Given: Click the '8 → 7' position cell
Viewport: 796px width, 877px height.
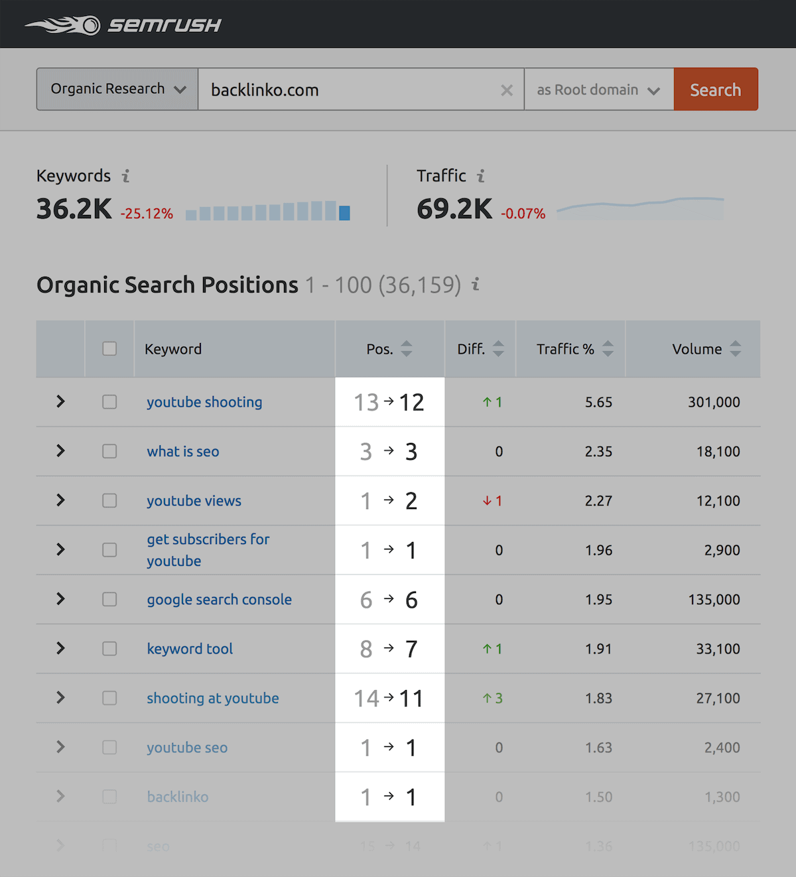Looking at the screenshot, I should 389,649.
